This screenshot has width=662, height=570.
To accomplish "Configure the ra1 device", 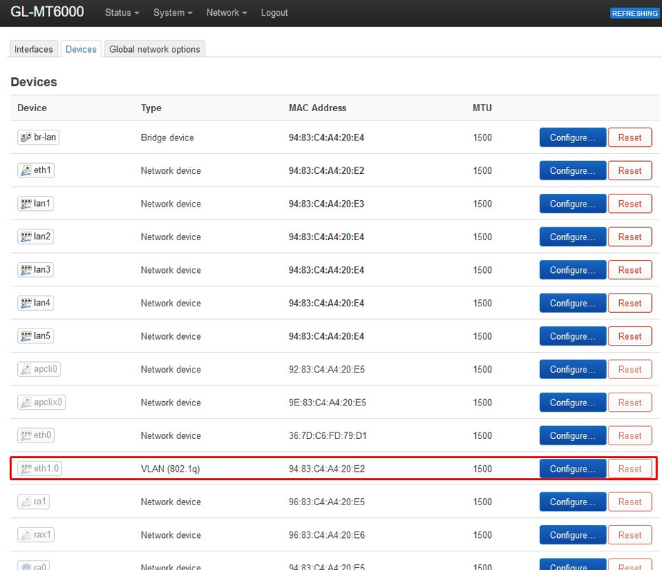I will 573,502.
